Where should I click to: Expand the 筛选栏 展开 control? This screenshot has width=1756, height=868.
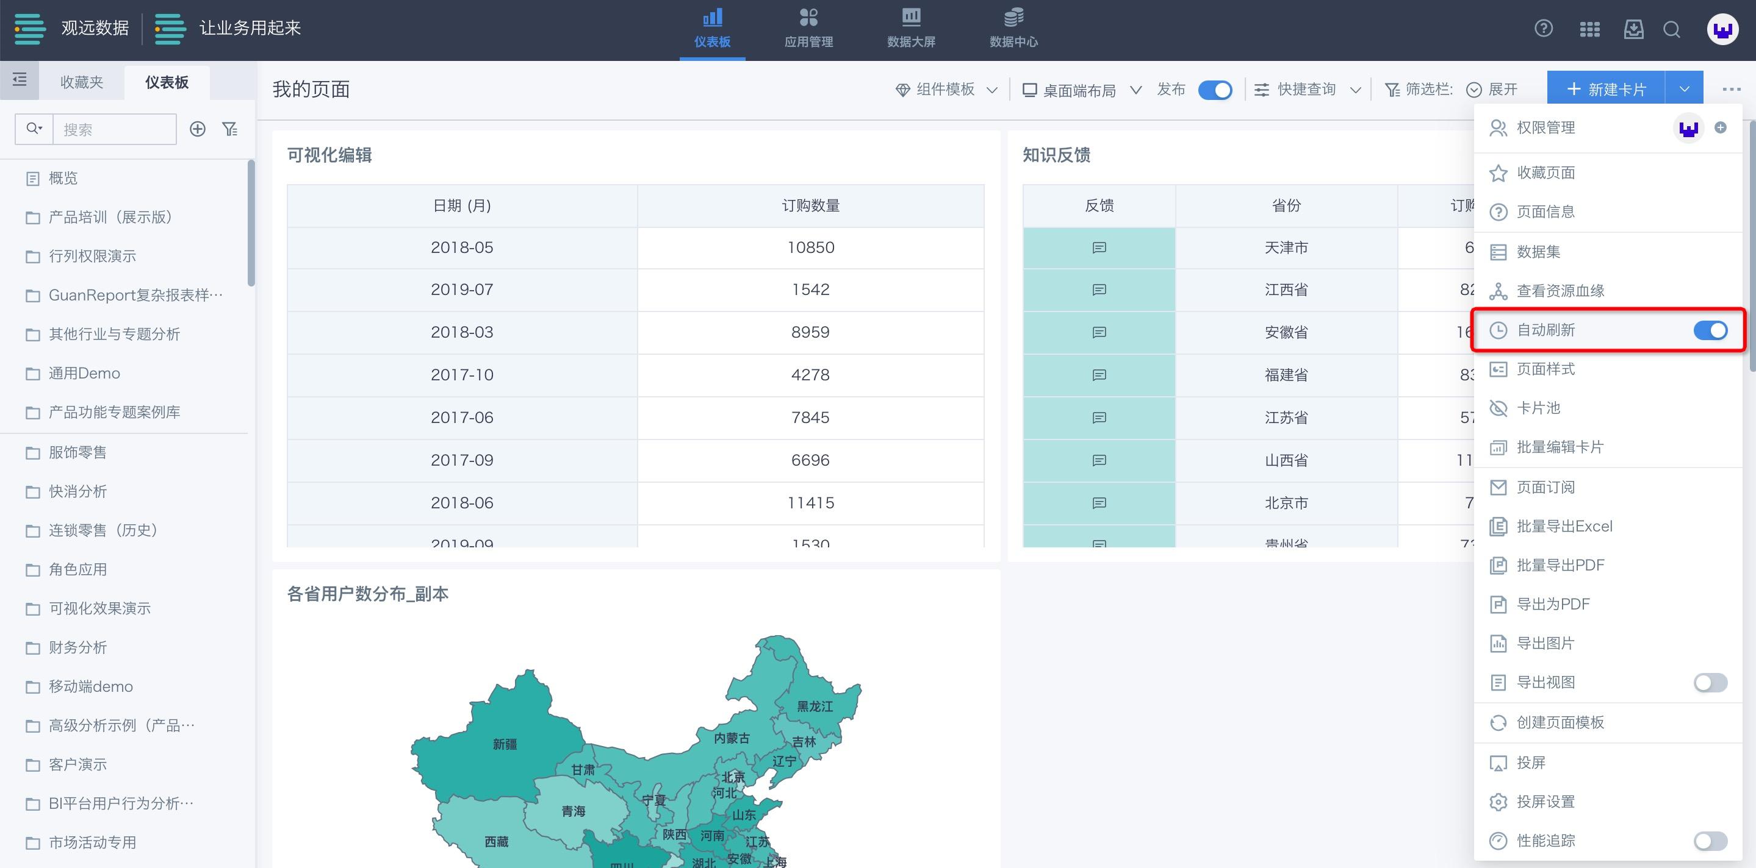[1493, 90]
